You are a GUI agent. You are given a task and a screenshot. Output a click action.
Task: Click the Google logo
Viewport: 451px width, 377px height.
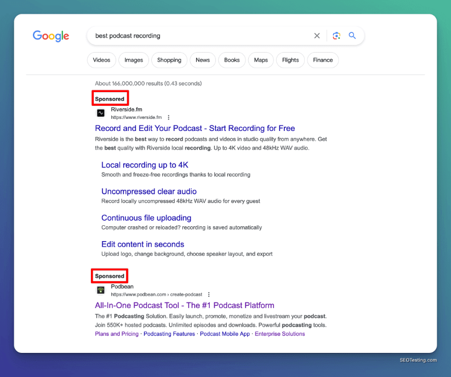[x=51, y=36]
